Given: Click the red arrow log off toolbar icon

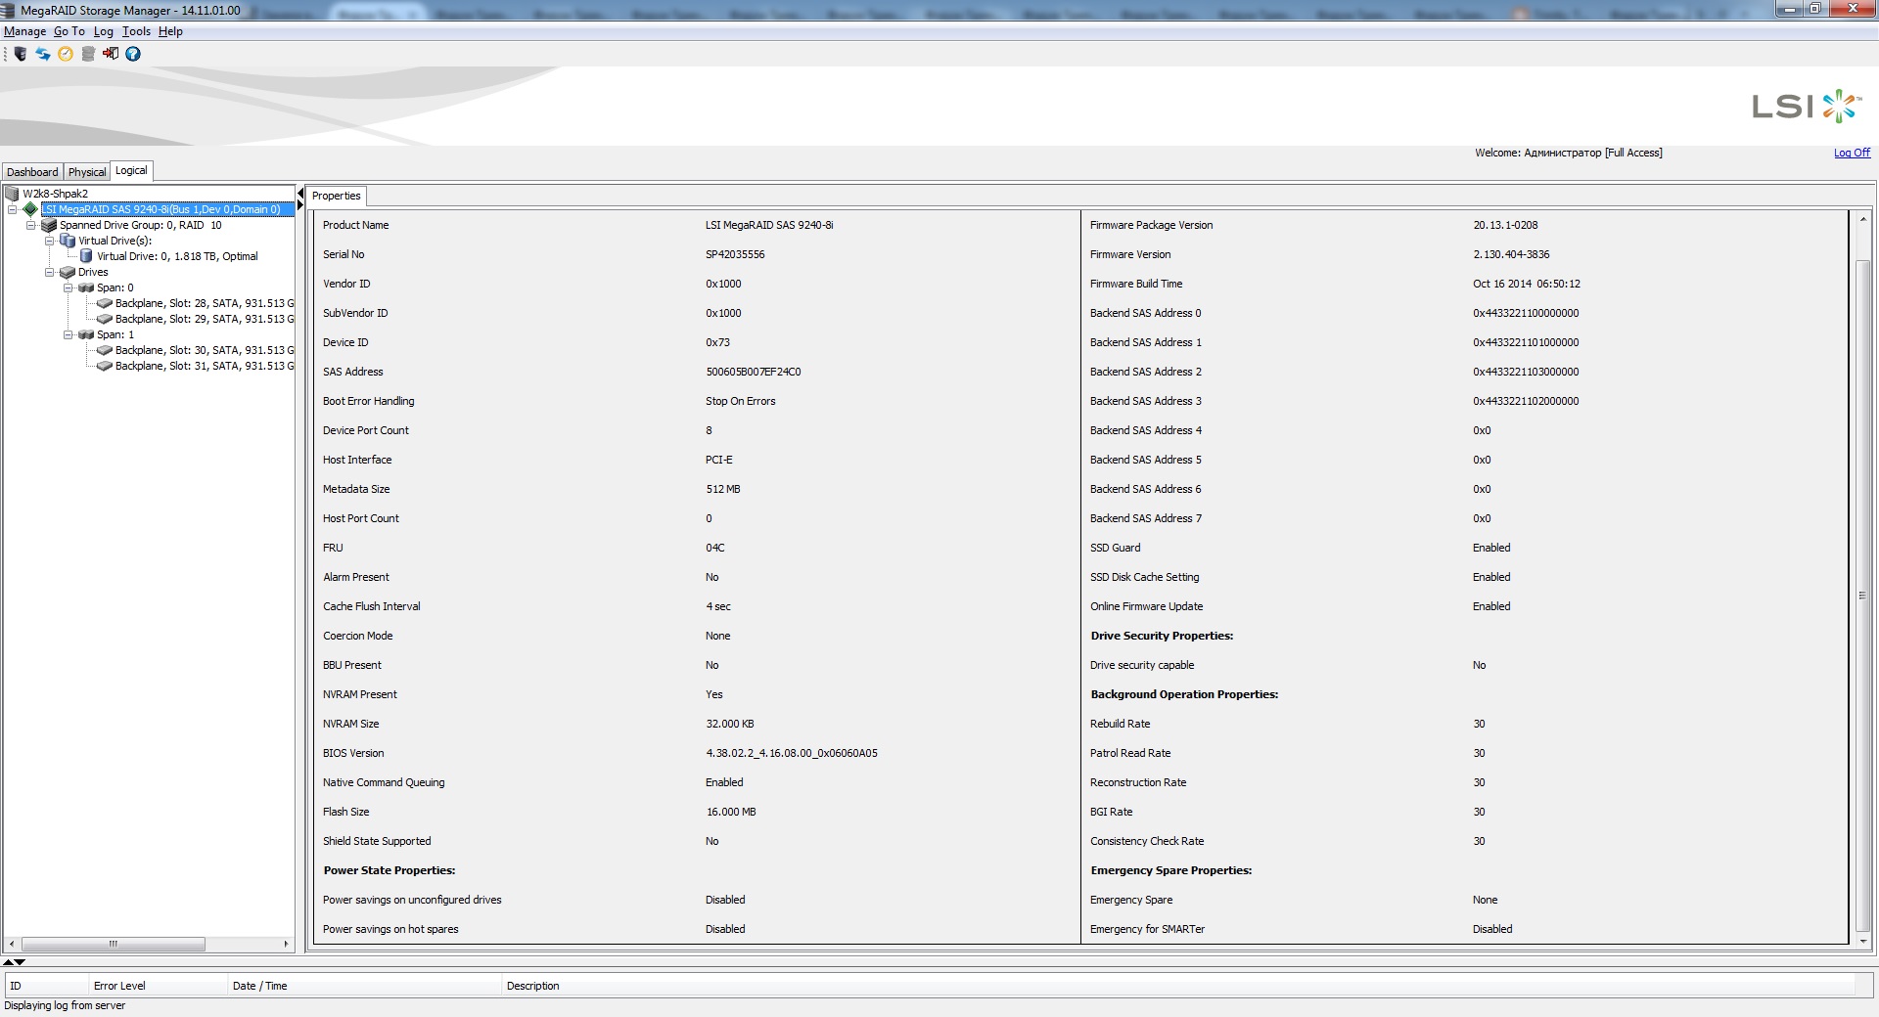Looking at the screenshot, I should click(x=111, y=54).
